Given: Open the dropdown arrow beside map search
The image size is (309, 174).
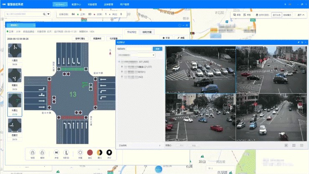Looking at the screenshot, I should [x=48, y=14].
